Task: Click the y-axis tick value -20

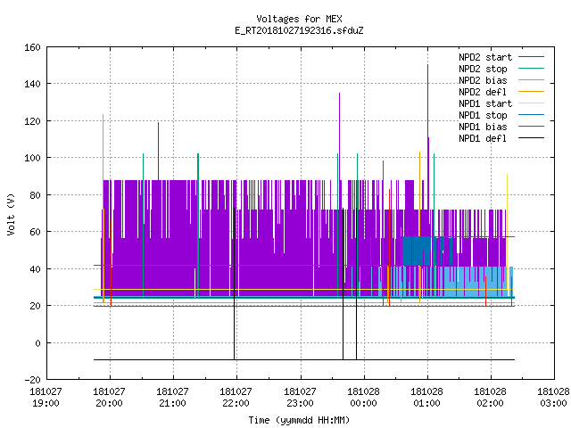Action: coord(32,380)
